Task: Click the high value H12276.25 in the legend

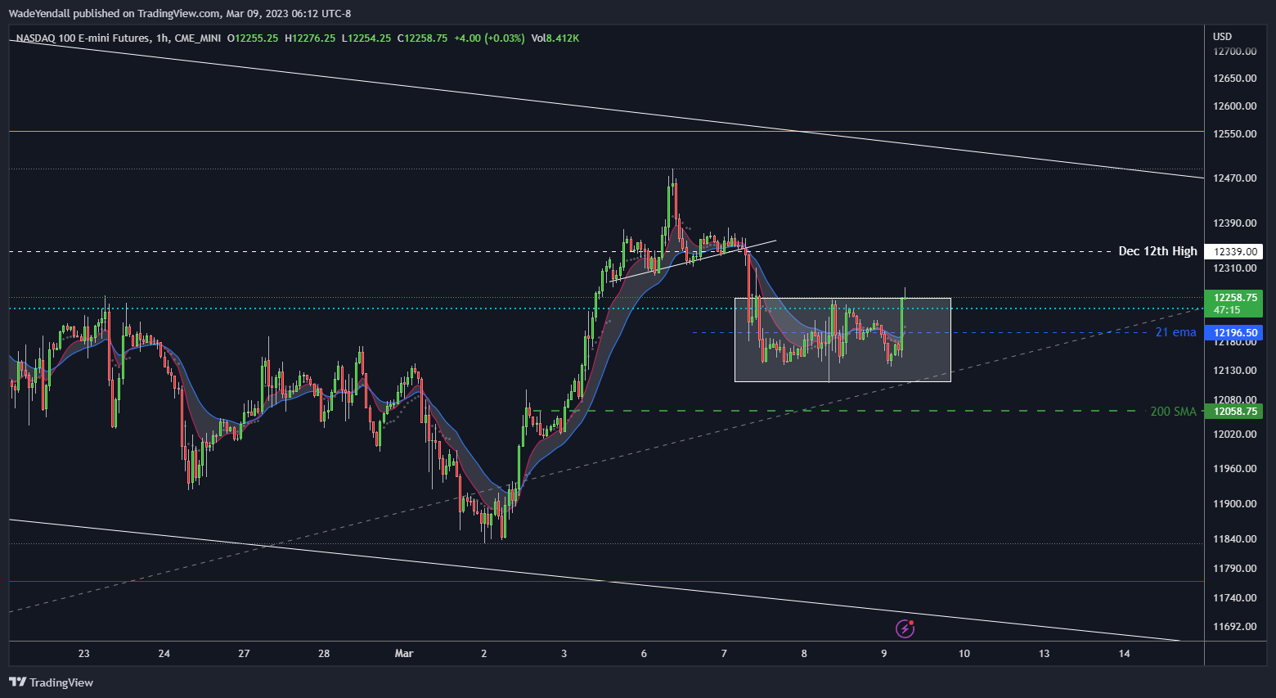Action: tap(310, 38)
